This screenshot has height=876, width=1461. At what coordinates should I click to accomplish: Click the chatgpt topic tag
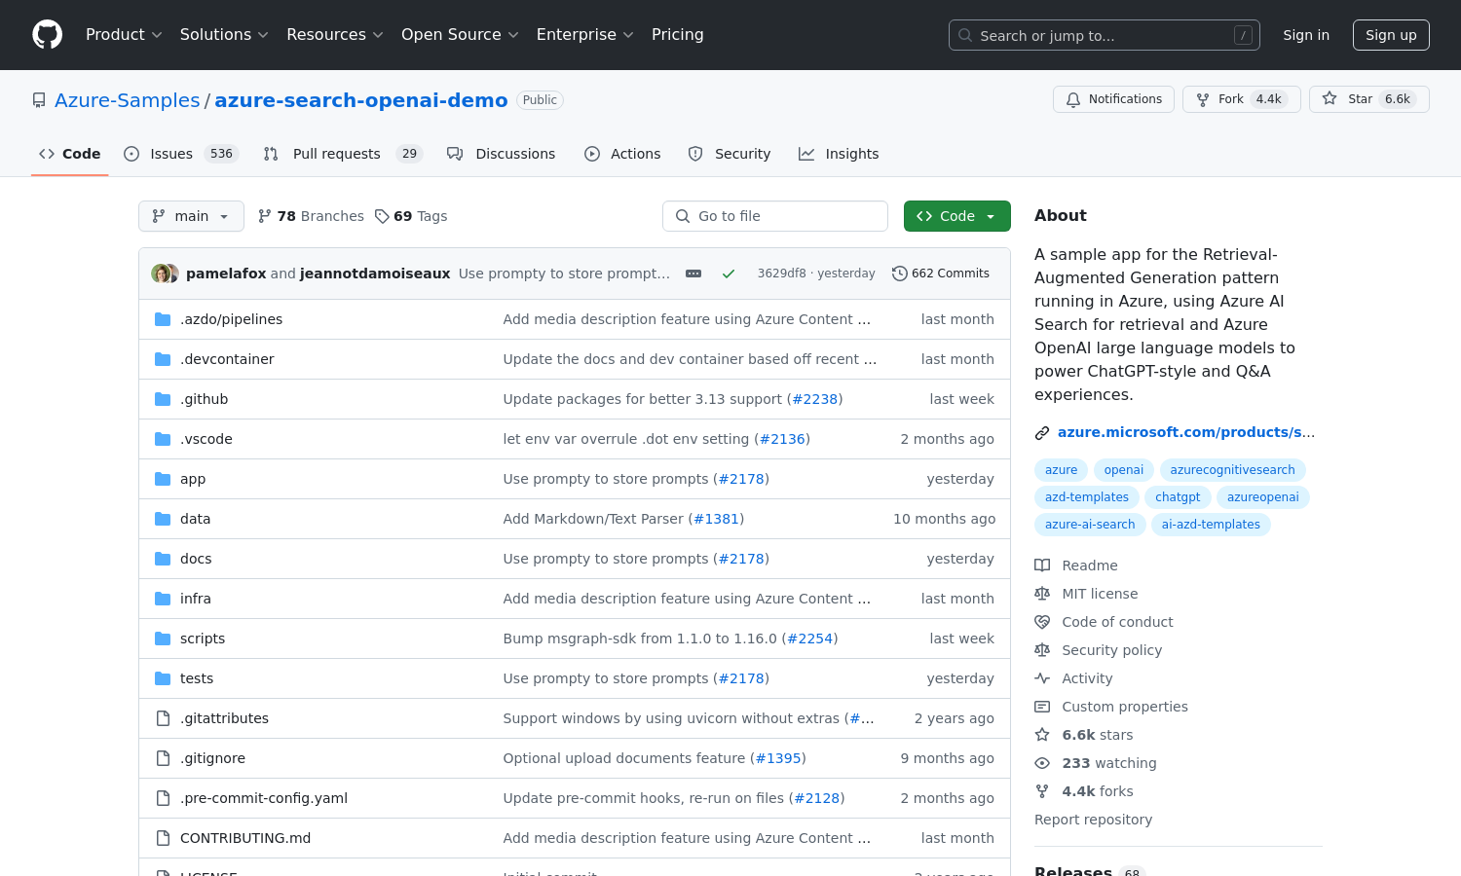(x=1178, y=497)
